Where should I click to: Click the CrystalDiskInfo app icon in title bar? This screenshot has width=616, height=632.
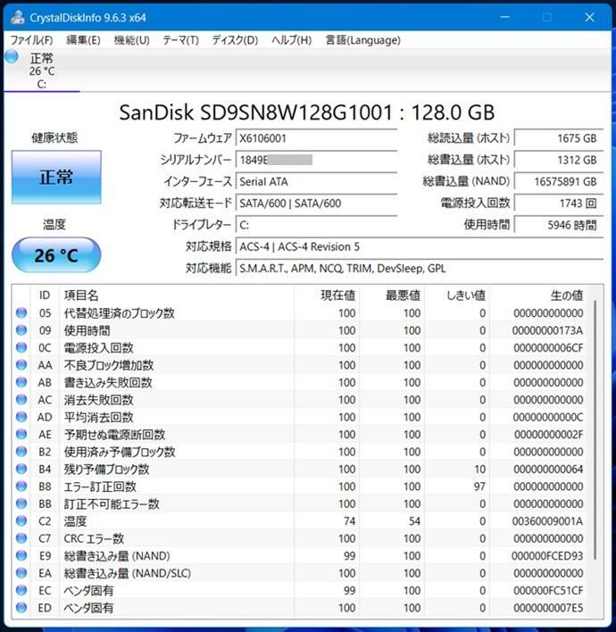pyautogui.click(x=18, y=17)
